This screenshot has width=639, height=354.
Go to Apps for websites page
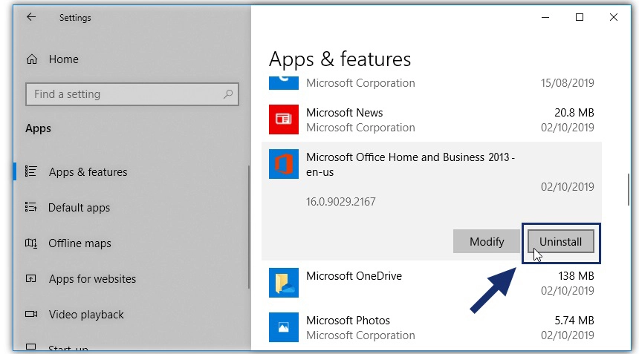coord(93,279)
